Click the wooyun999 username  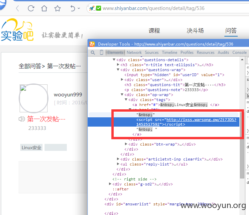[x=68, y=95]
